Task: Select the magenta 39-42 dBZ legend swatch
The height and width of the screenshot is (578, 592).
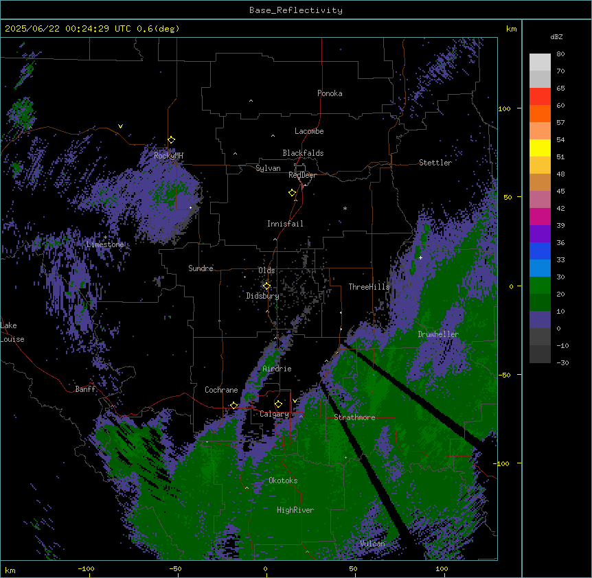Action: [x=540, y=216]
